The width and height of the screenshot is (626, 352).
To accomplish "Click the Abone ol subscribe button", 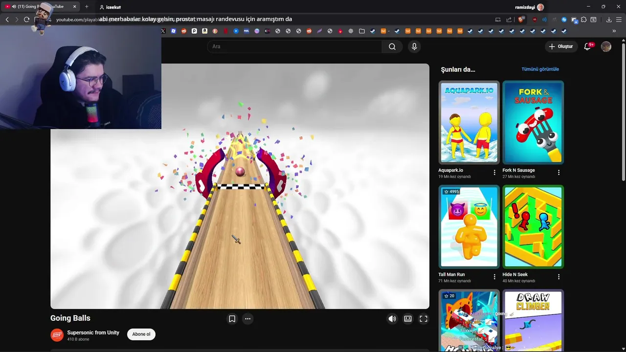I will 141,334.
